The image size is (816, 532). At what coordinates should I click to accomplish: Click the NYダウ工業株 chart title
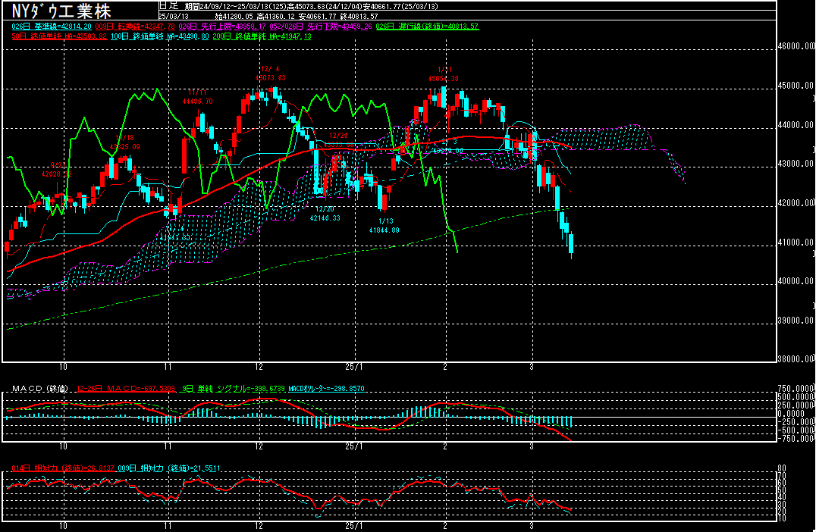(61, 11)
